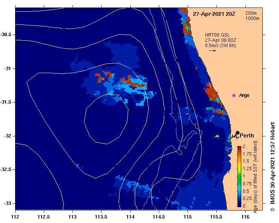
Task: Click the Age (days) of filled SST label
Action: pyautogui.click(x=255, y=177)
